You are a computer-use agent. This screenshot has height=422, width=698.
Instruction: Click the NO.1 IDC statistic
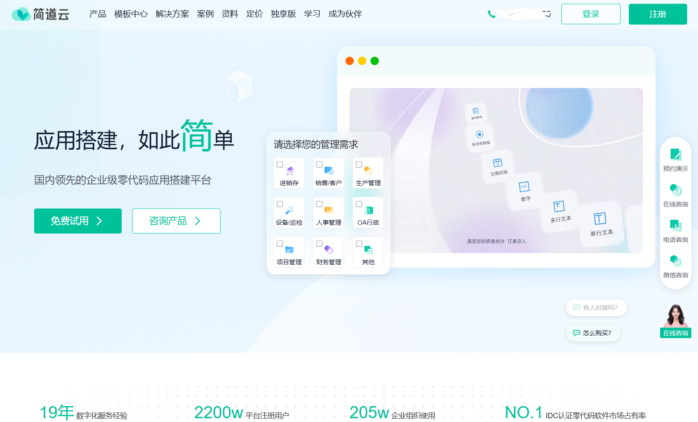click(575, 413)
